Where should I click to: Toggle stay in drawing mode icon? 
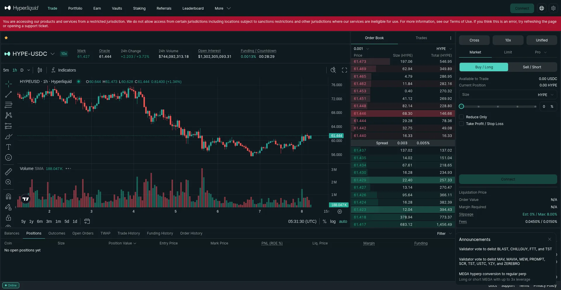(x=8, y=207)
